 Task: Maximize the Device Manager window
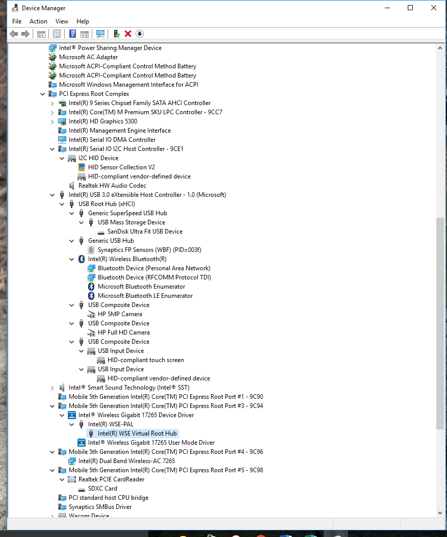coord(410,8)
